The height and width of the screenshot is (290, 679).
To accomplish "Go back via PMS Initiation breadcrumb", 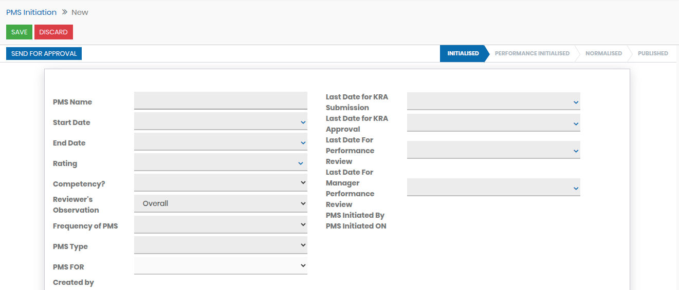I will click(31, 12).
